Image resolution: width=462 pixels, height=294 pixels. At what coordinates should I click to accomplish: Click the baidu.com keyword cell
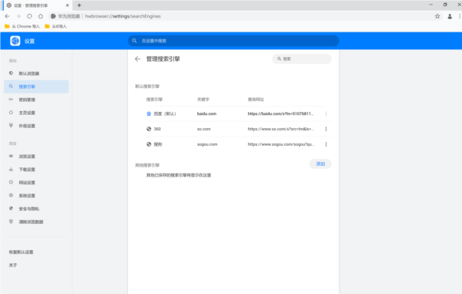click(x=206, y=113)
